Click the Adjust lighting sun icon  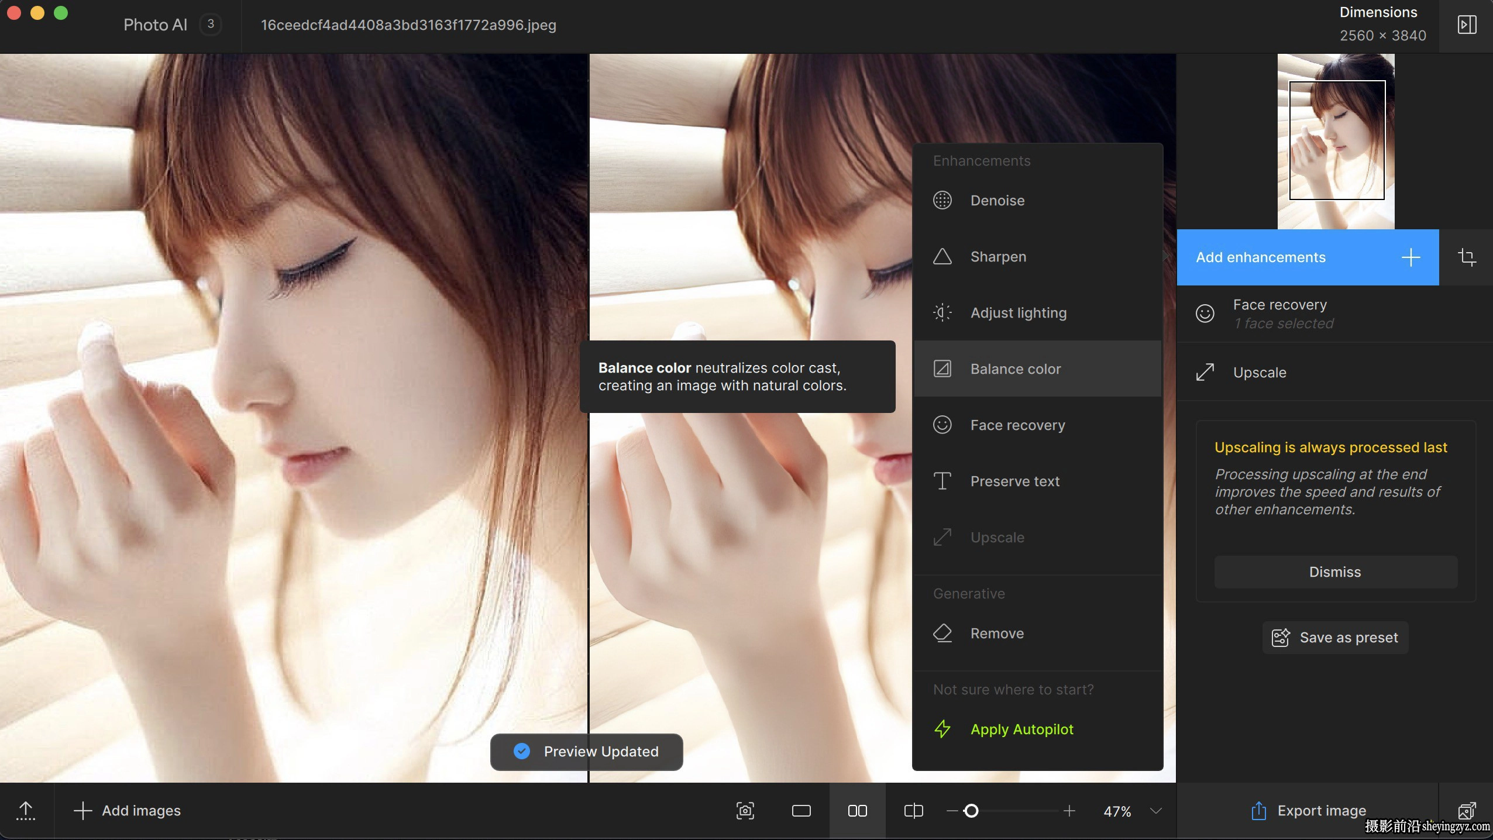942,312
